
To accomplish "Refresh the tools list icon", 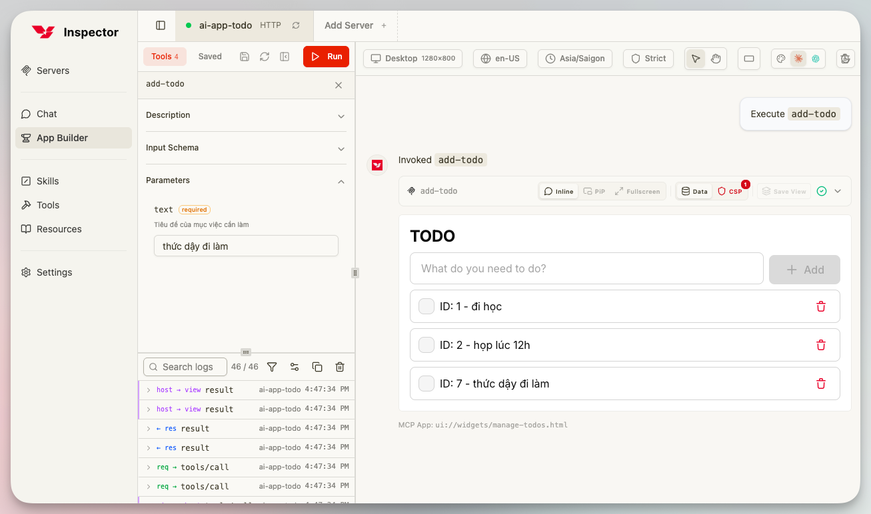I will 265,57.
